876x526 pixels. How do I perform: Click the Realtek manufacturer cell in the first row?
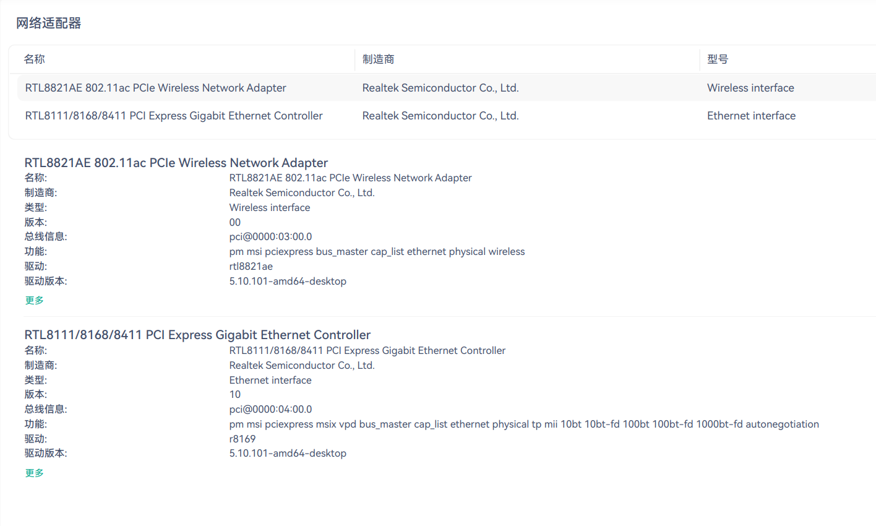440,88
